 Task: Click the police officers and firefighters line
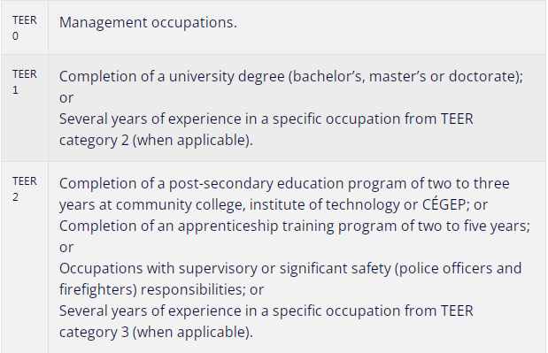tap(290, 268)
